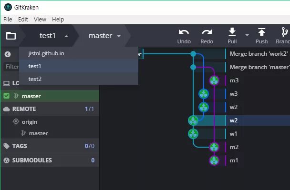Open the View menu
Screen dimensions: 290x190
click(x=40, y=19)
